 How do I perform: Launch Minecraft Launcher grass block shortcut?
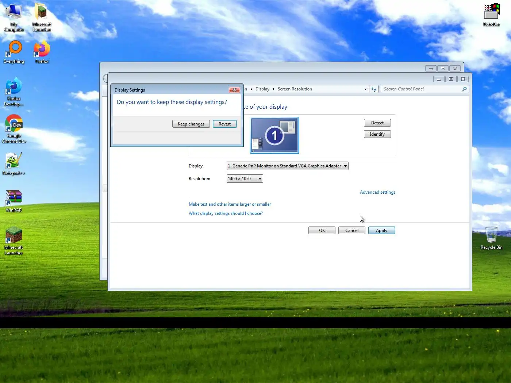(14, 241)
